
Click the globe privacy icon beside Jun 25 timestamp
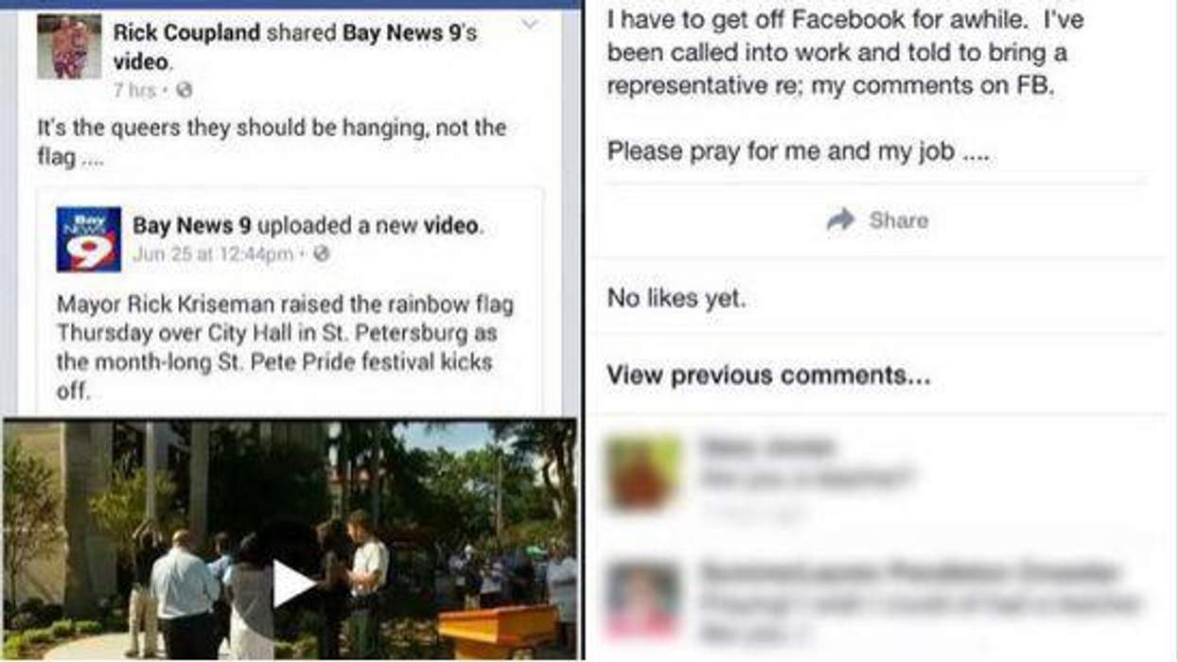322,254
